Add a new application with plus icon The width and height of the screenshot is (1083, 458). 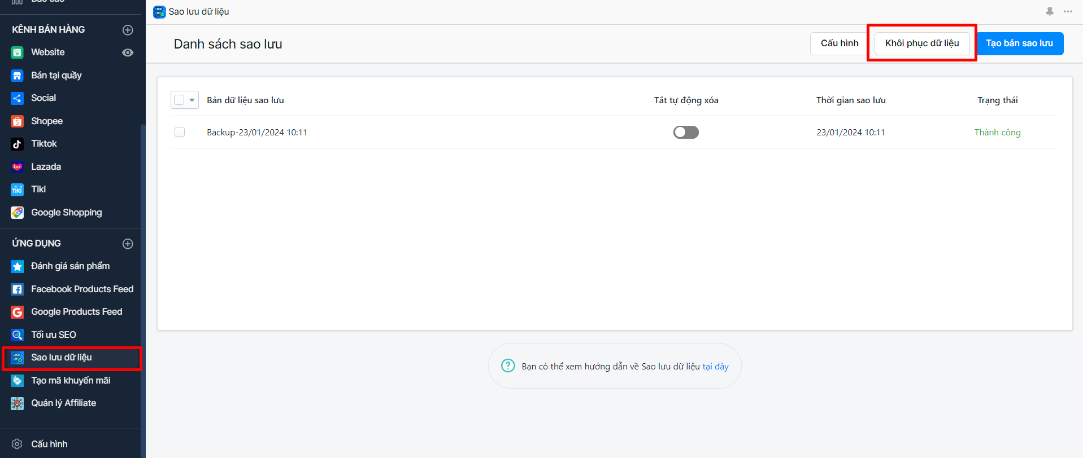(128, 244)
